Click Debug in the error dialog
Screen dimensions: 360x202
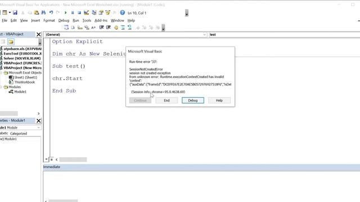pos(193,100)
